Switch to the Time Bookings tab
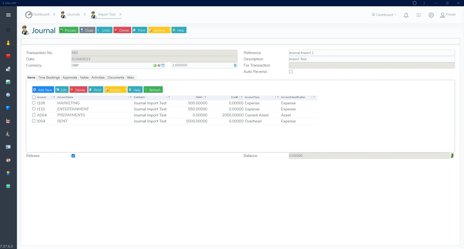The height and width of the screenshot is (249, 464). (x=49, y=77)
